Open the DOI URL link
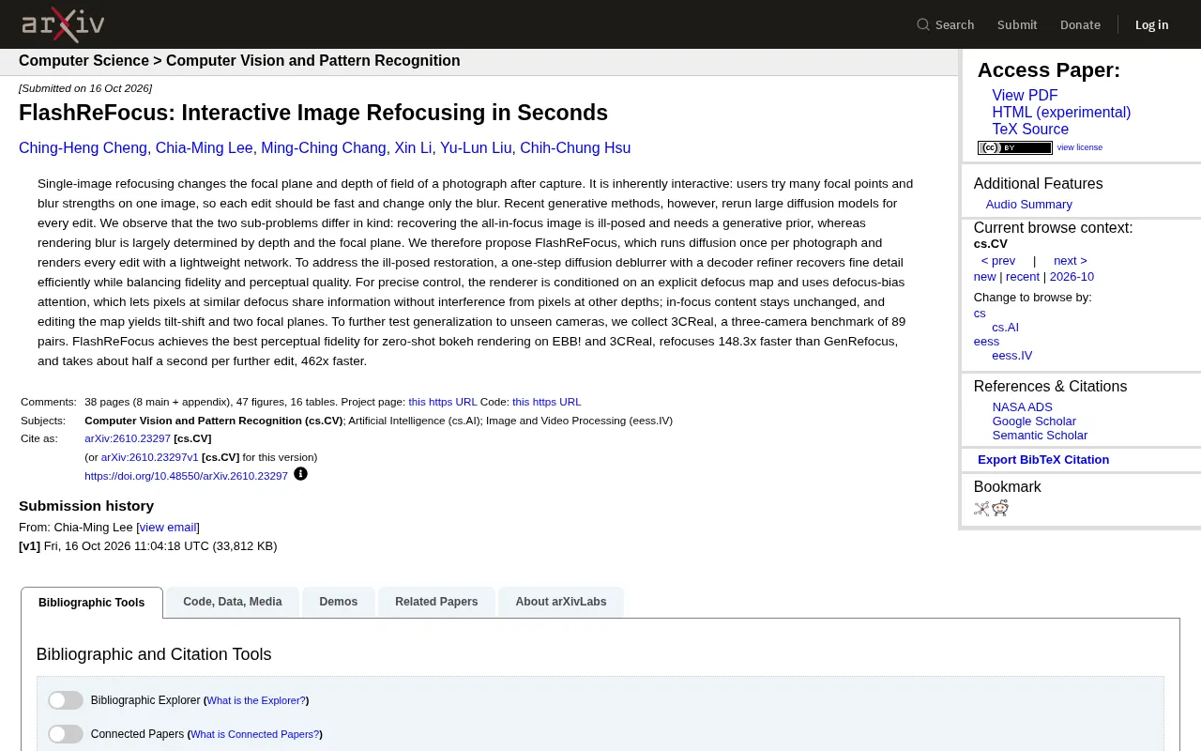The width and height of the screenshot is (1201, 751). [186, 476]
